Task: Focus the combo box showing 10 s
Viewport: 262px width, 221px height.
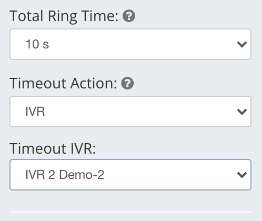Action: [130, 44]
